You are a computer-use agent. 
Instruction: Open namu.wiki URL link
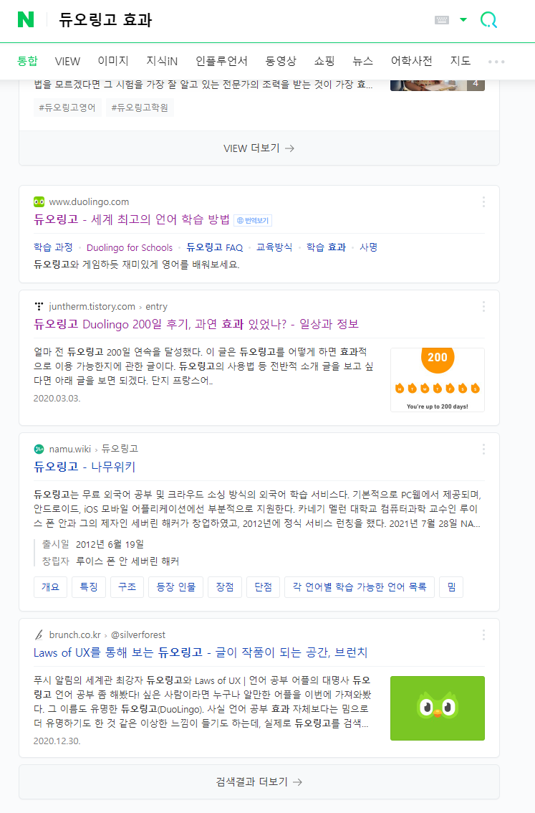[x=70, y=449]
